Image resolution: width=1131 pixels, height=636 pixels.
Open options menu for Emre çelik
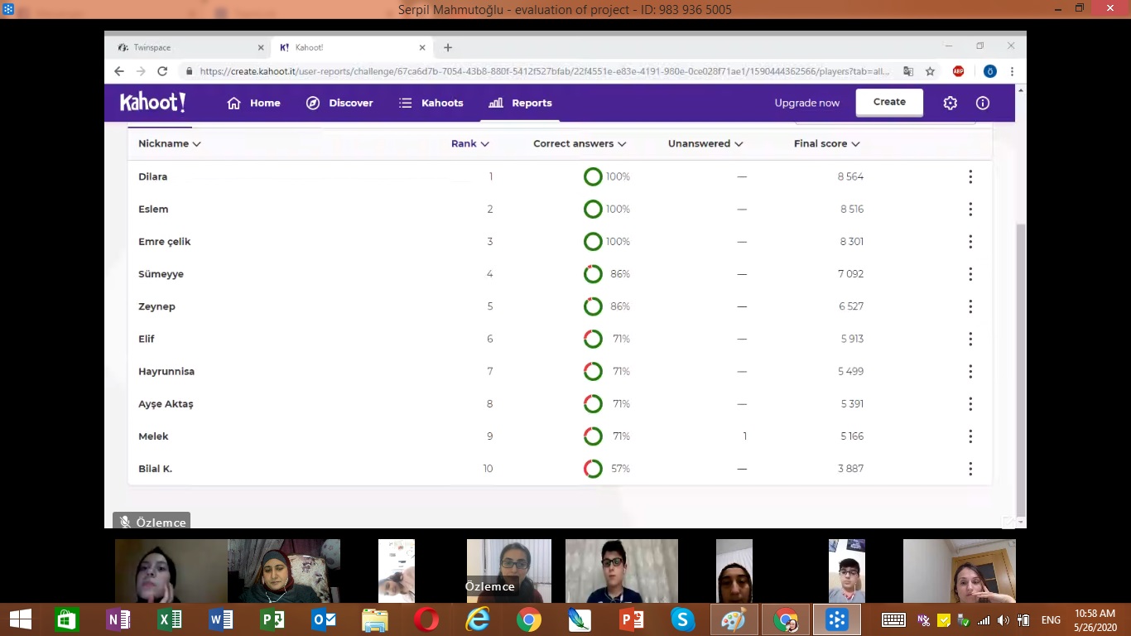[970, 242]
